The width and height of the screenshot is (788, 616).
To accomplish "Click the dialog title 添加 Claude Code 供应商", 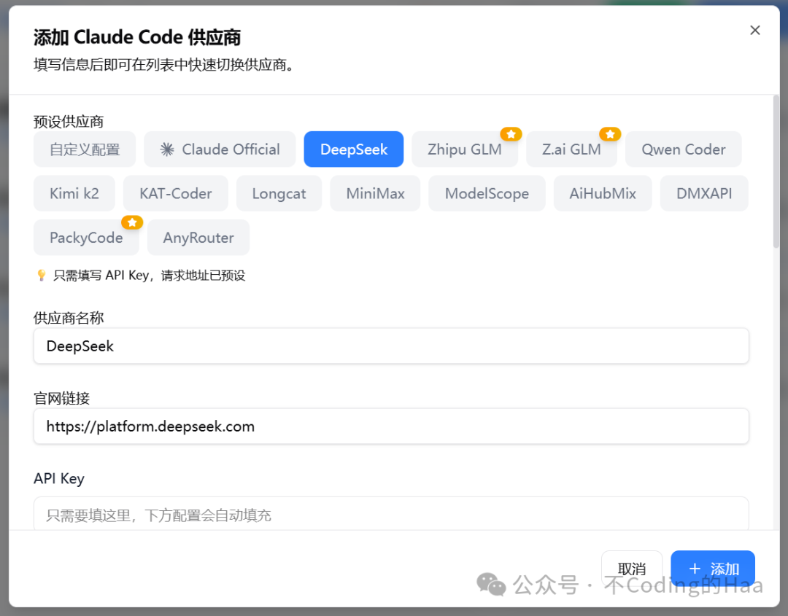I will [x=137, y=37].
